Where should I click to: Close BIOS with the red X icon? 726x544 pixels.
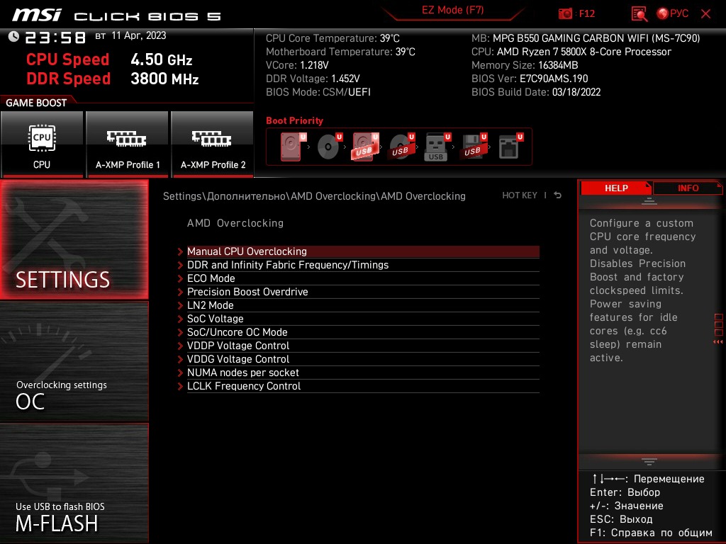(705, 14)
